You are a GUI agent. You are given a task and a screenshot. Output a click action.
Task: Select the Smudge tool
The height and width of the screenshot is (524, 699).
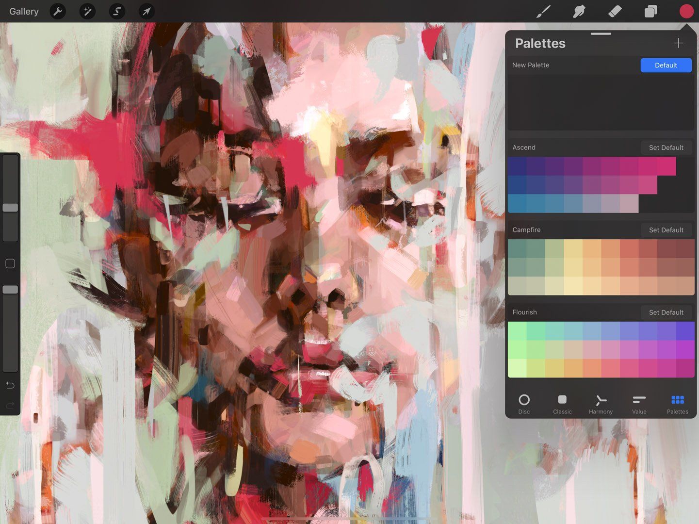tap(579, 11)
